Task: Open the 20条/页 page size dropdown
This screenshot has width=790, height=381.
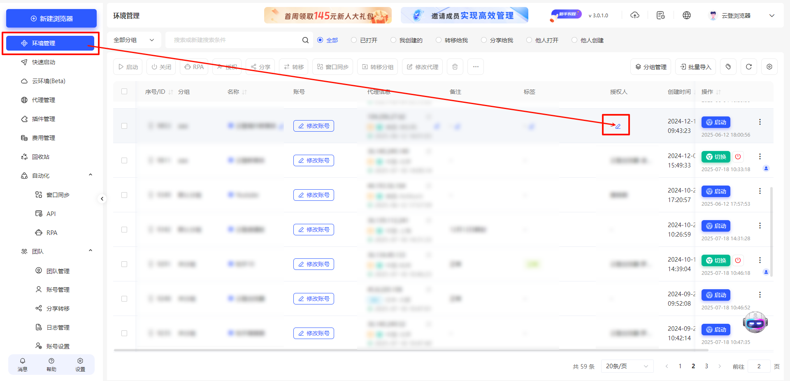Action: pos(627,366)
